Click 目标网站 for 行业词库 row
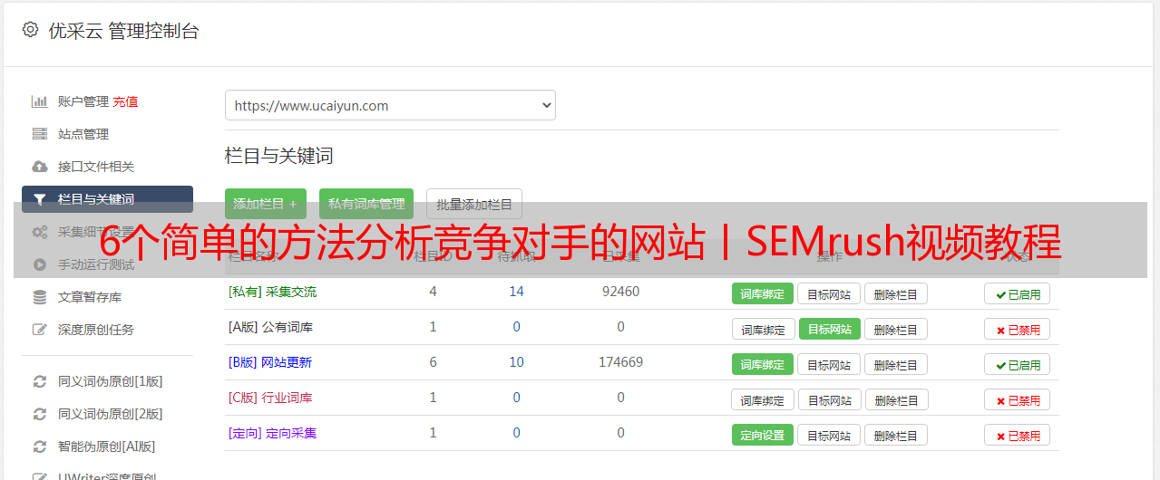This screenshot has height=480, width=1160. [x=830, y=399]
